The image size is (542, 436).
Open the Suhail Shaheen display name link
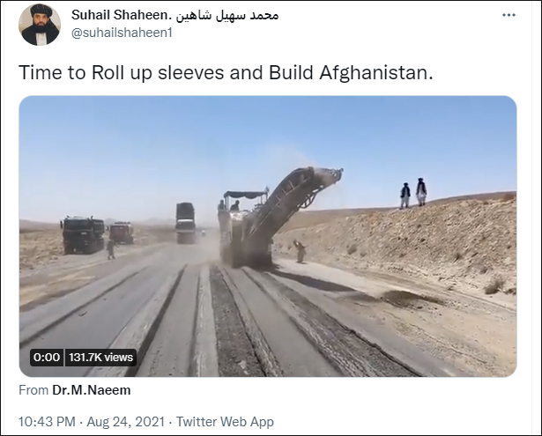point(122,15)
